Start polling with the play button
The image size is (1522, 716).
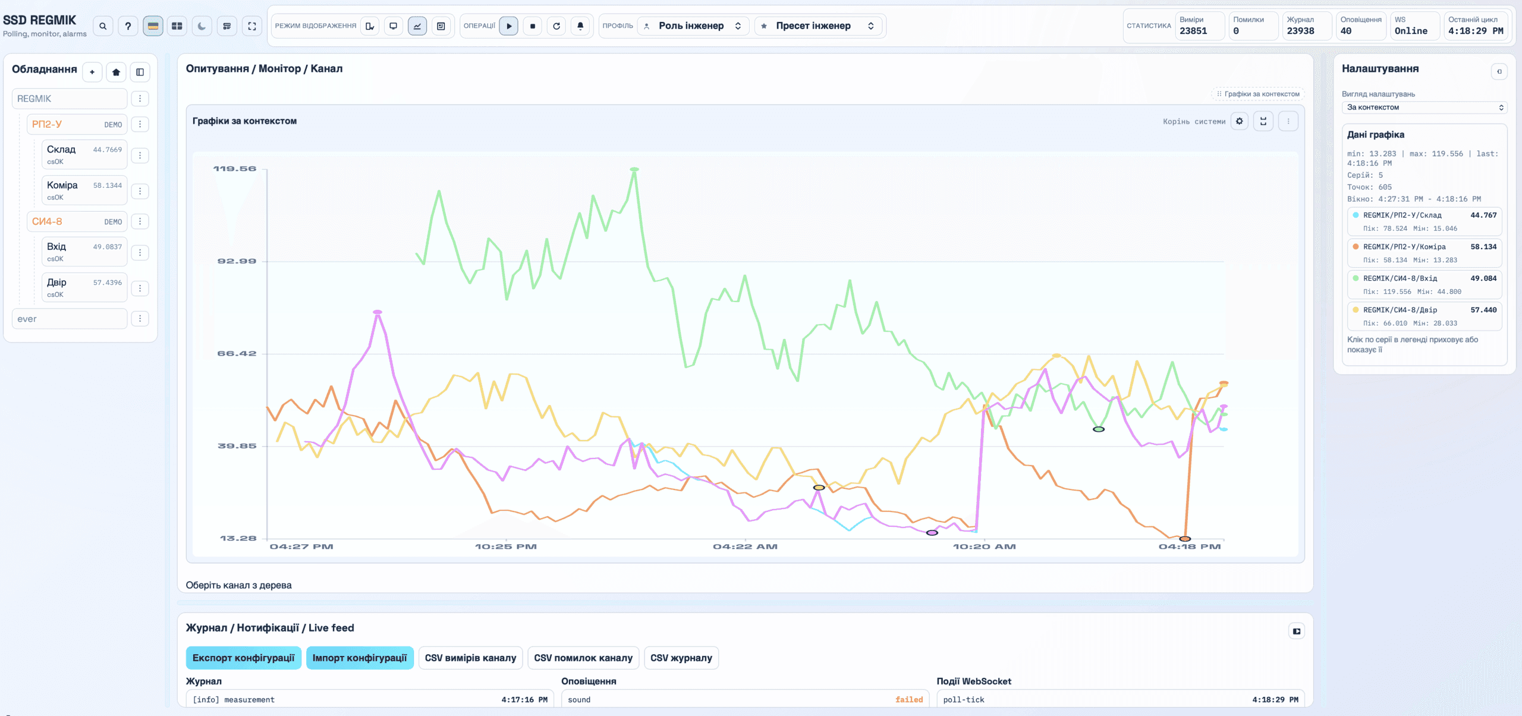coord(509,26)
